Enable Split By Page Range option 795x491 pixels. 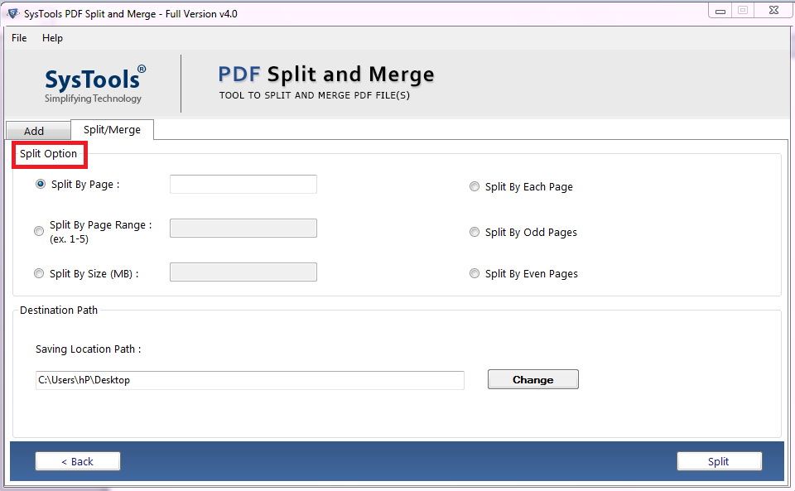[39, 230]
